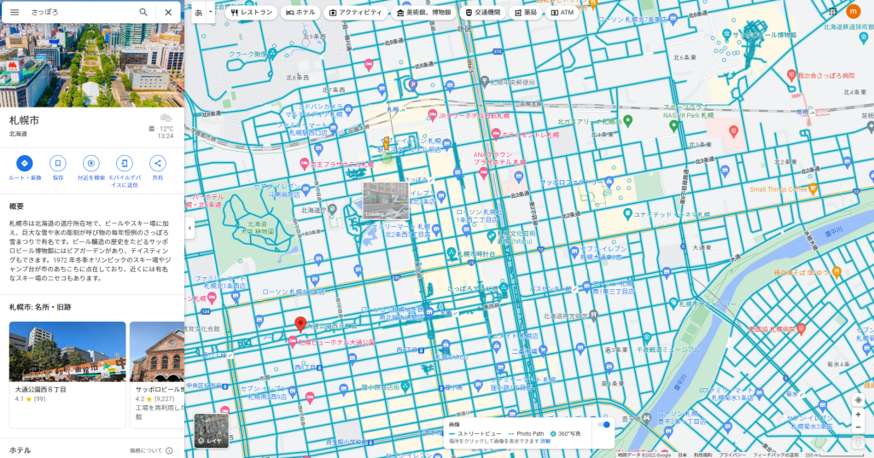Filter by 薬局 chip
Viewport: 874px width, 458px height.
click(x=525, y=12)
